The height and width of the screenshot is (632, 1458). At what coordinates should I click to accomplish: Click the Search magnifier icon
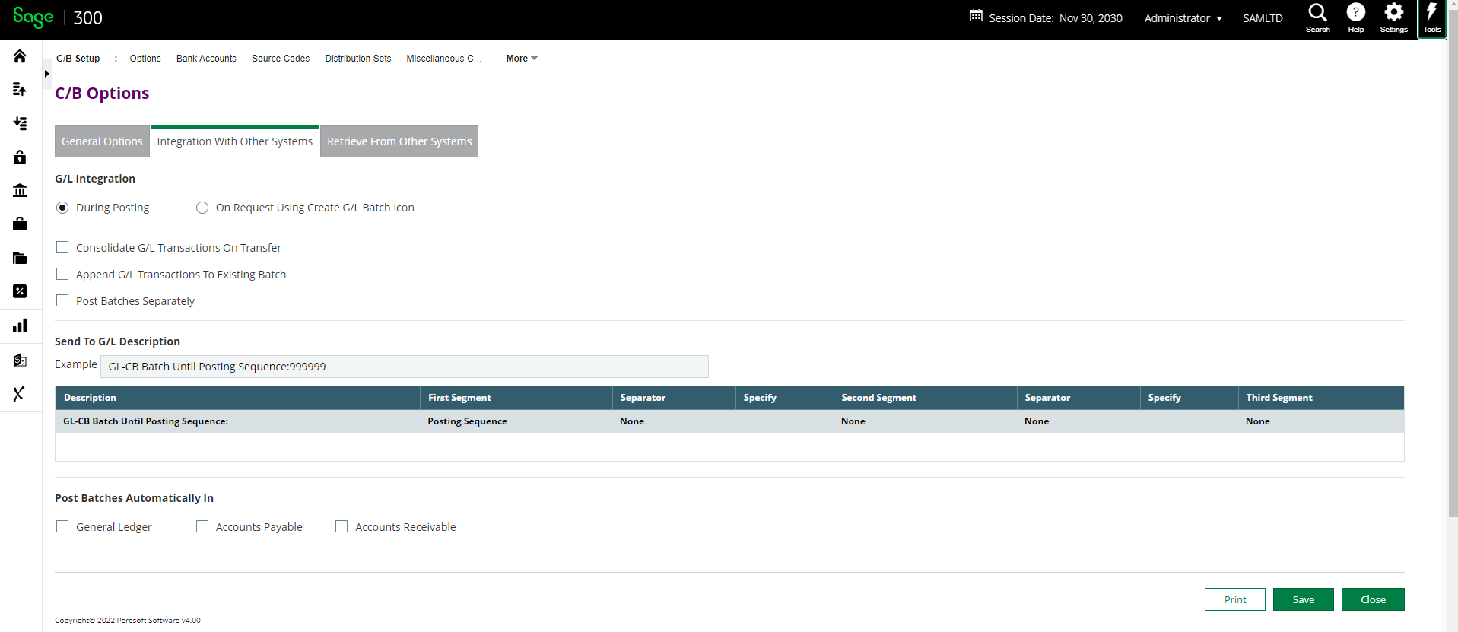(x=1317, y=18)
